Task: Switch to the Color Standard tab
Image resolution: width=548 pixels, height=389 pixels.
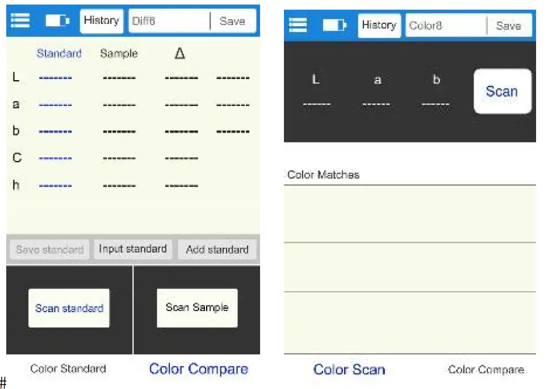Action: coord(68,369)
